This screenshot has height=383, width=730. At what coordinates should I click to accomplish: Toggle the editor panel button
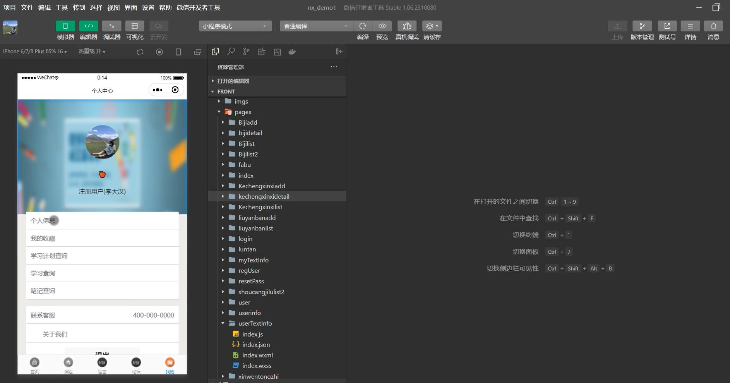[89, 26]
